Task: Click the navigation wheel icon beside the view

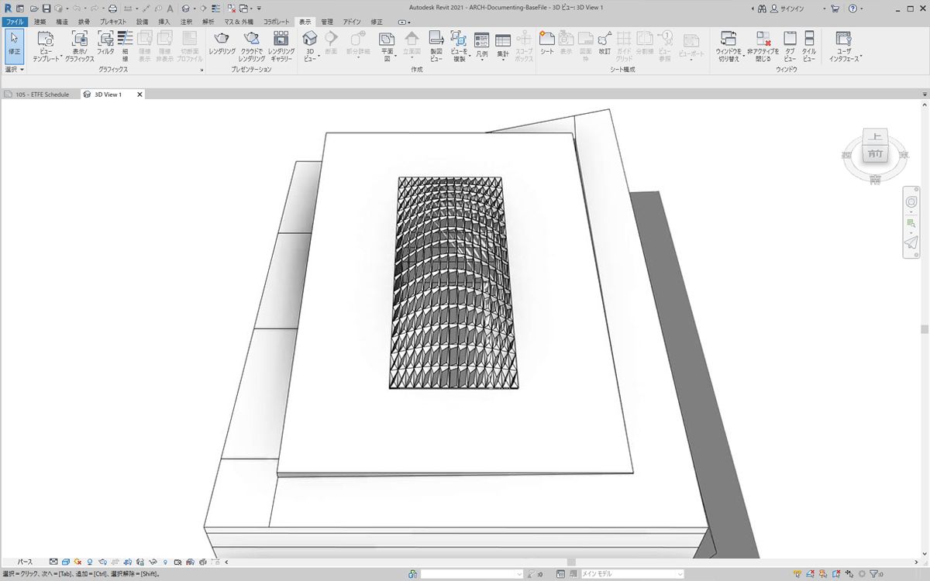Action: coord(911,201)
